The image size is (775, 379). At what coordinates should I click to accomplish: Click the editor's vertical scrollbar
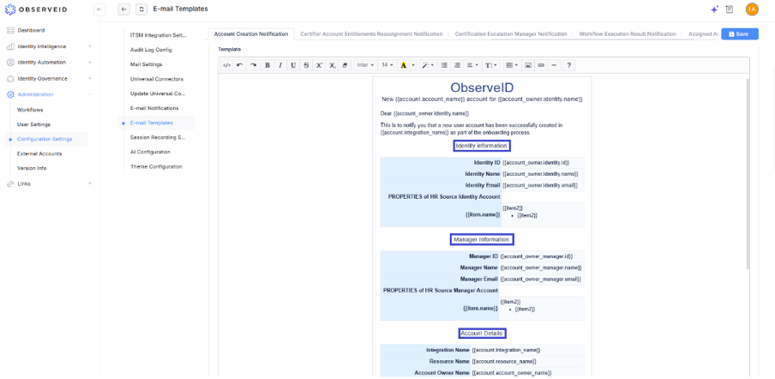click(x=748, y=173)
